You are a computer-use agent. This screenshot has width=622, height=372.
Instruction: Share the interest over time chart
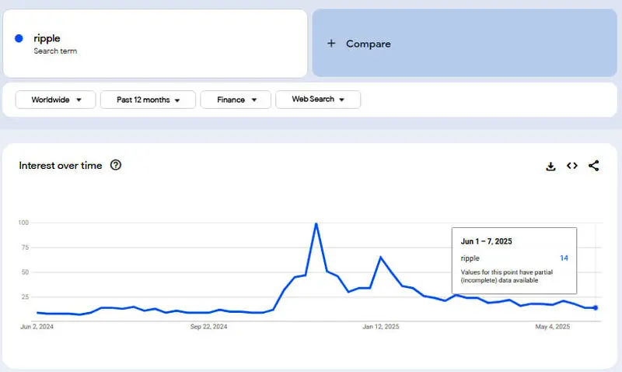click(x=594, y=166)
